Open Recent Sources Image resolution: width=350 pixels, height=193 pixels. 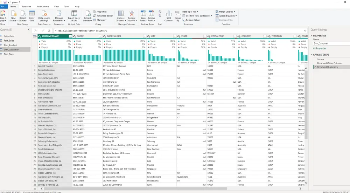23,16
